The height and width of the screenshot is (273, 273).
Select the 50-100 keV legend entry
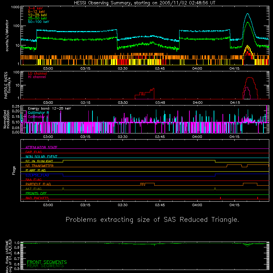pos(39,22)
